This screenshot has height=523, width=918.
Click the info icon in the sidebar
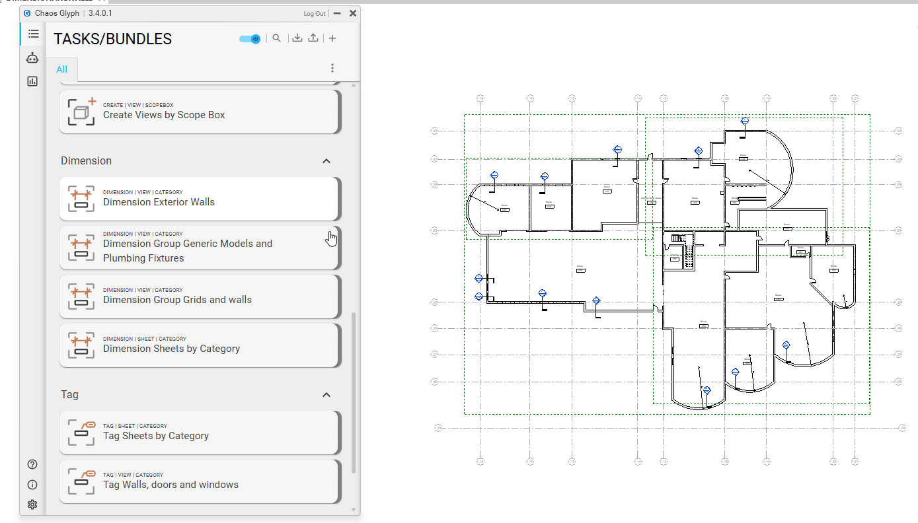(32, 484)
